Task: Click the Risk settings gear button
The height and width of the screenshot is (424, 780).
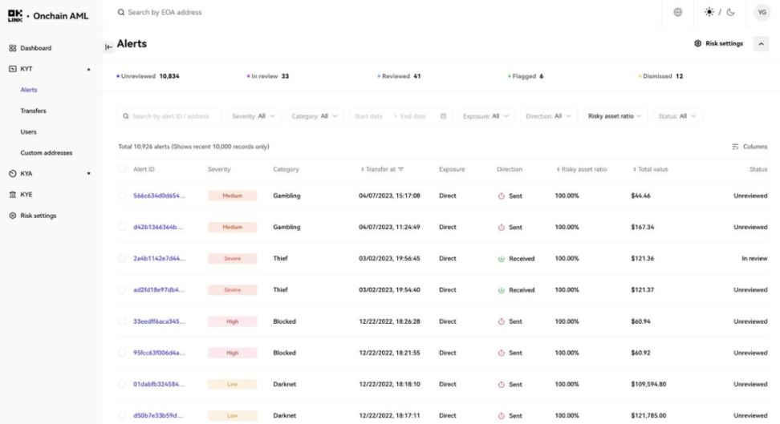Action: pos(718,43)
